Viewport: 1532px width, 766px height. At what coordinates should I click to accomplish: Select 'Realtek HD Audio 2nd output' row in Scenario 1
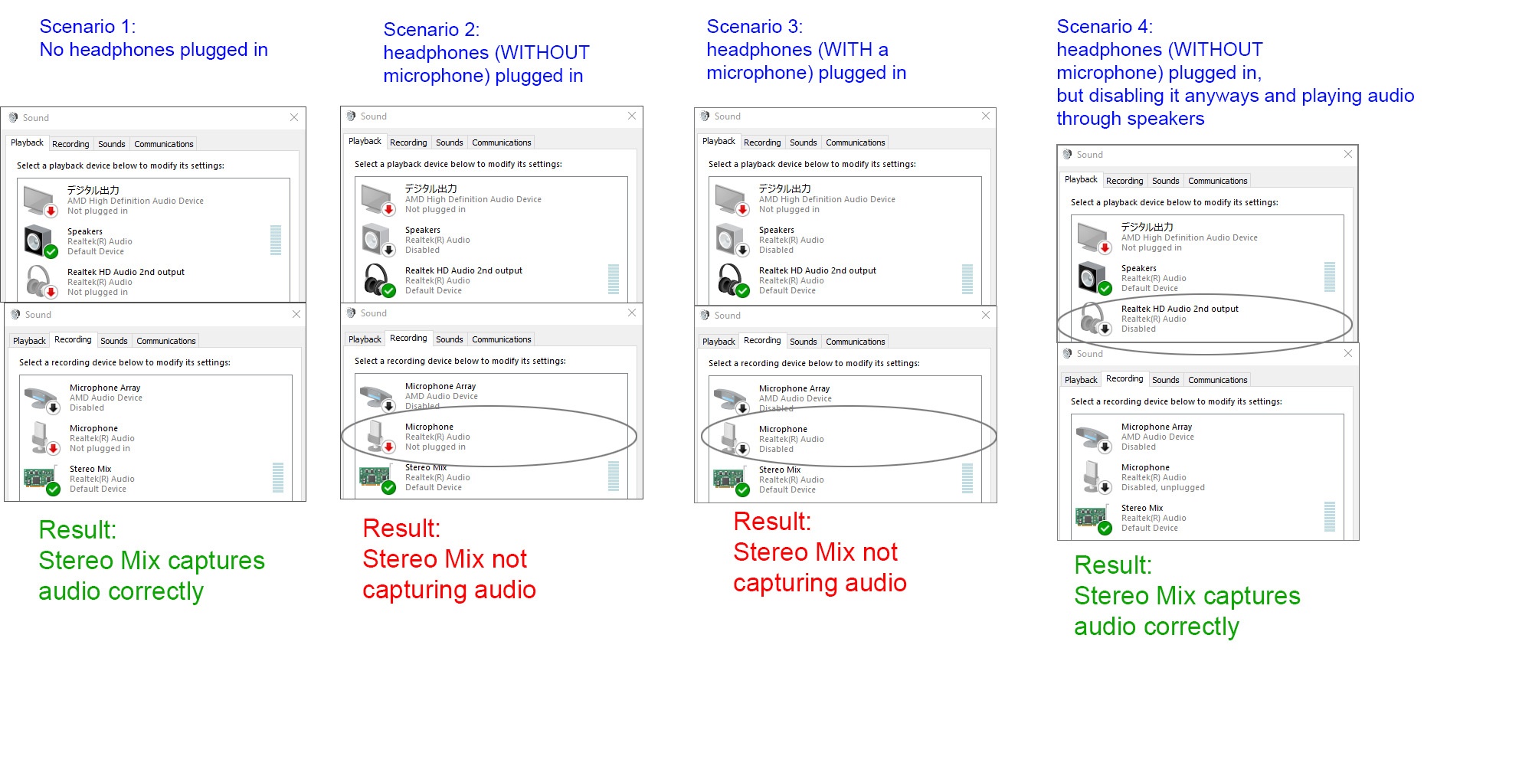click(x=153, y=282)
